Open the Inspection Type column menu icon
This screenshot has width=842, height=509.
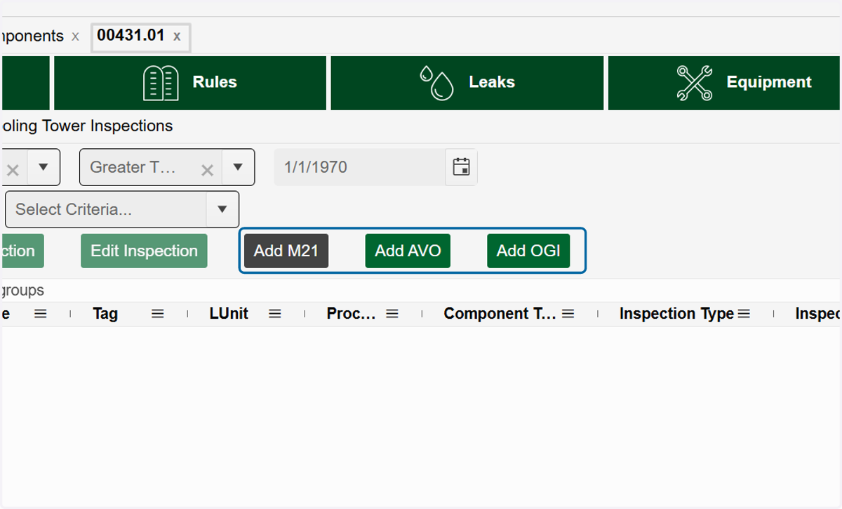[744, 314]
